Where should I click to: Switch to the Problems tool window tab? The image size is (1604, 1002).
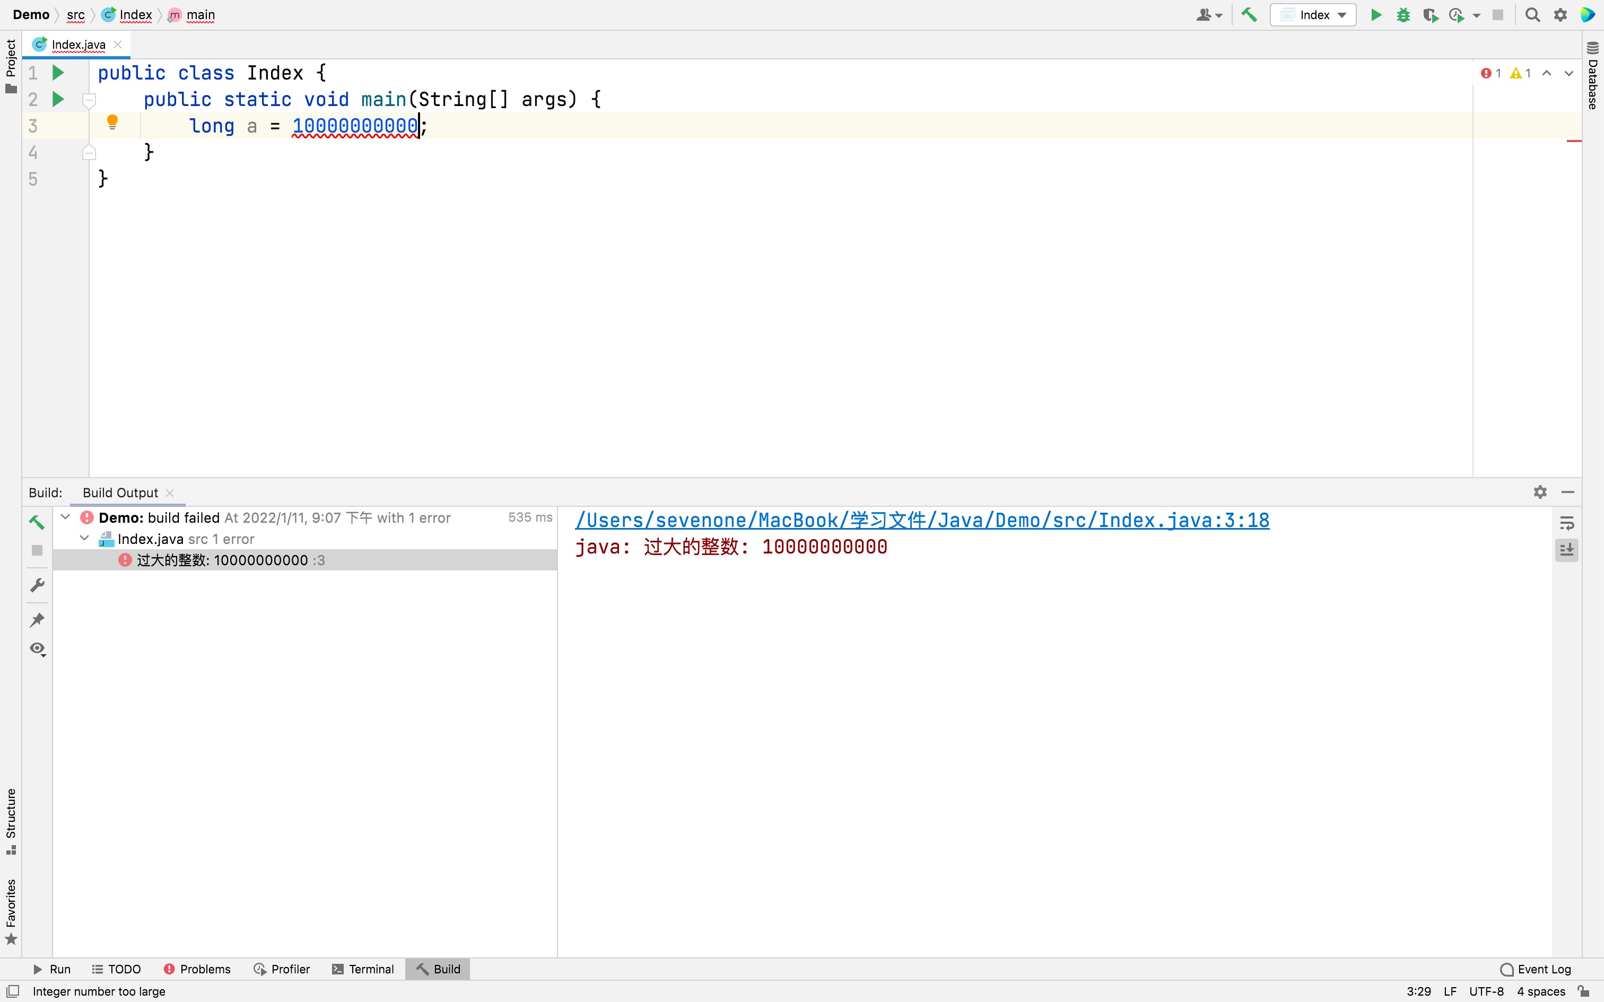197,969
